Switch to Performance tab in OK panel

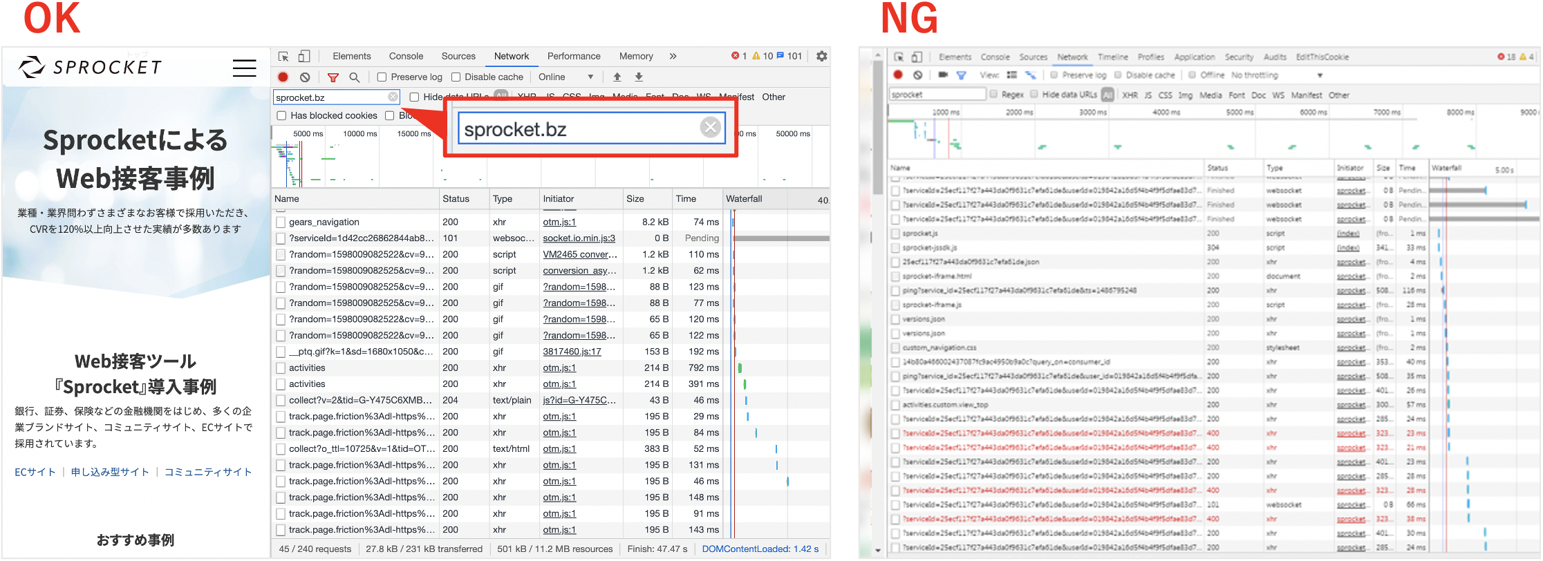coord(574,57)
